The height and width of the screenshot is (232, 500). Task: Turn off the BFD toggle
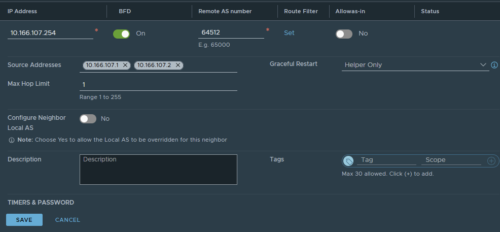[x=121, y=34]
